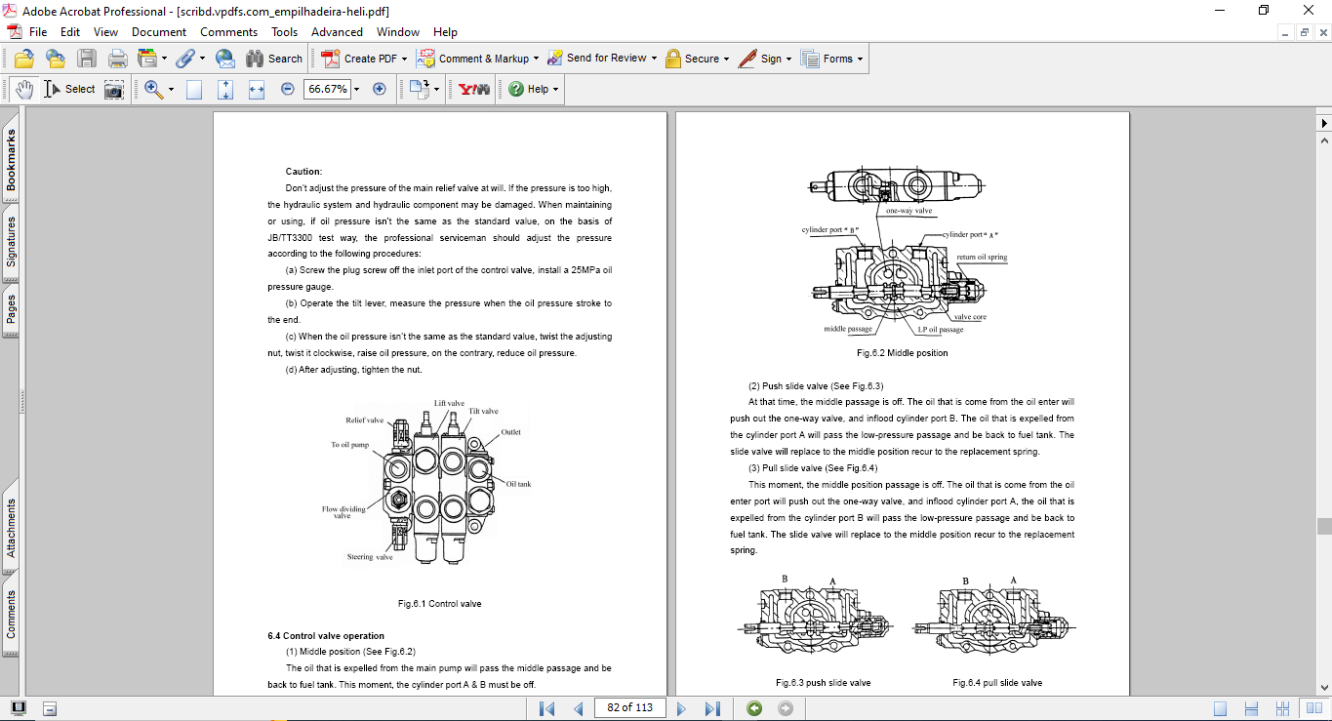Click the Save floppy disk icon

pos(87,59)
